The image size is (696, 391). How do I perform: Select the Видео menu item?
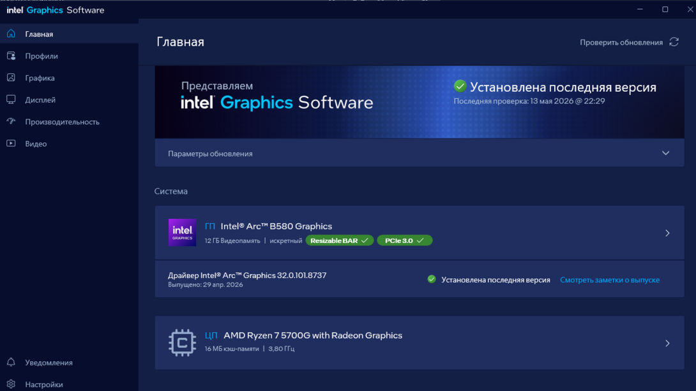click(69, 144)
